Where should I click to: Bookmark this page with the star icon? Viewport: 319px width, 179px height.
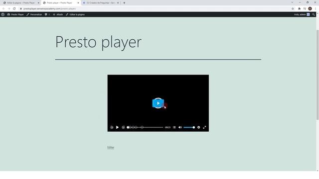point(293,9)
